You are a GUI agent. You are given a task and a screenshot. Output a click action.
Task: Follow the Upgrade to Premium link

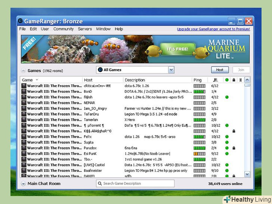(x=213, y=29)
